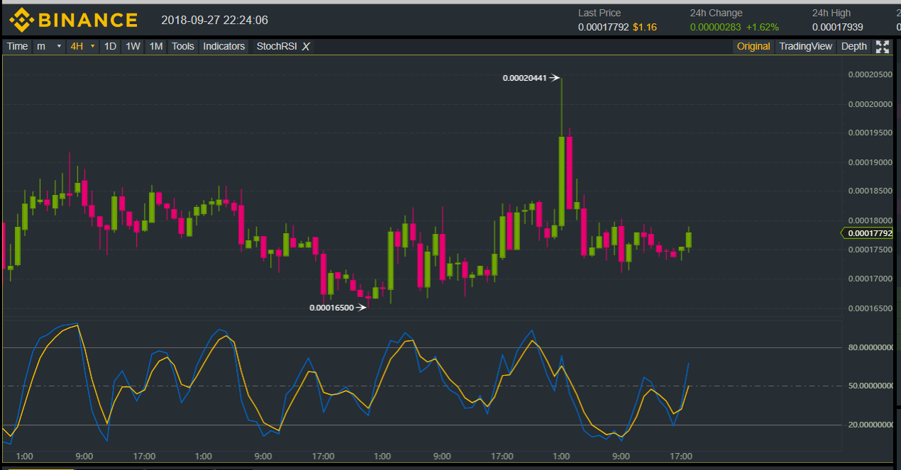Click the 0.00016500 low price marker

331,308
